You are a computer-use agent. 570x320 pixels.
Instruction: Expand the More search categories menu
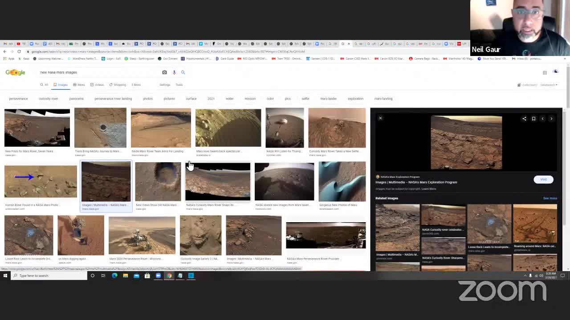(x=136, y=85)
